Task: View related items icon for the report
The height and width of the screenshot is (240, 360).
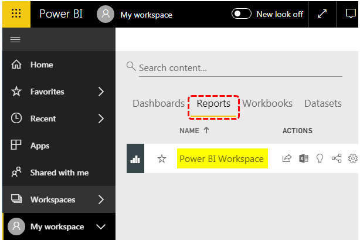Action: click(337, 158)
